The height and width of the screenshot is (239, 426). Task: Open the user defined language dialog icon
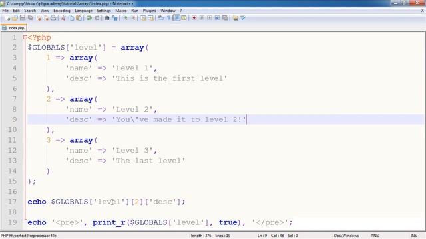(184, 18)
